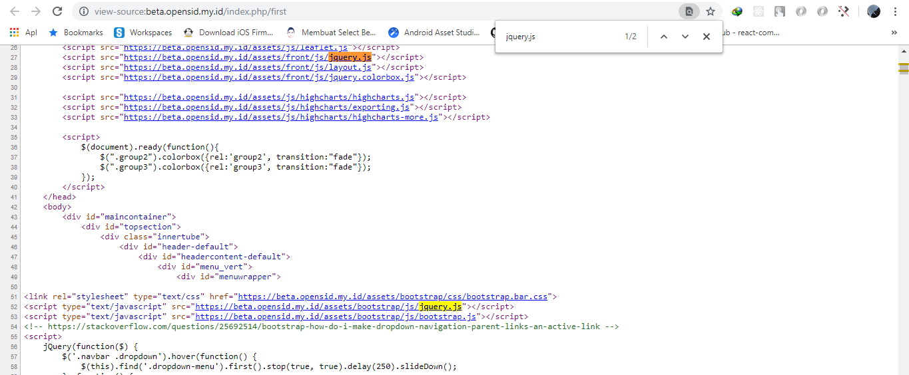909x375 pixels.
Task: Click the .group2 colorbox code line
Action: pos(235,157)
